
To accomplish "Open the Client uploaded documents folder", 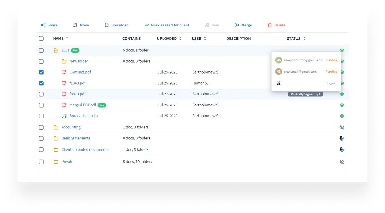I will click(x=85, y=149).
